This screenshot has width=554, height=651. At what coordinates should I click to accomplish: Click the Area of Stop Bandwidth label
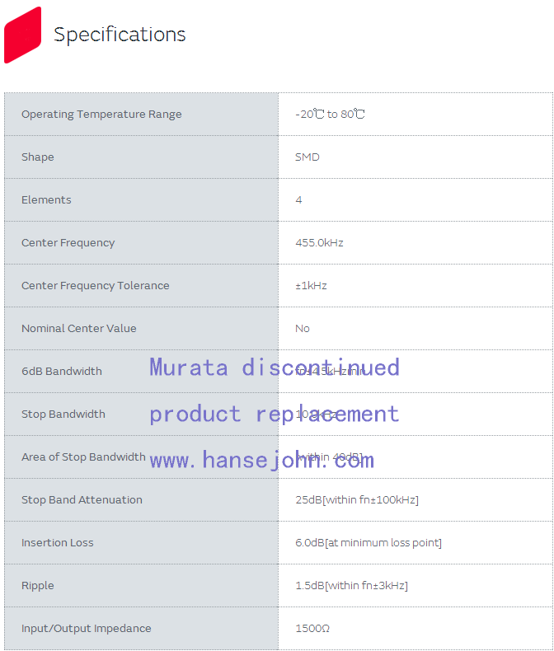(x=83, y=457)
